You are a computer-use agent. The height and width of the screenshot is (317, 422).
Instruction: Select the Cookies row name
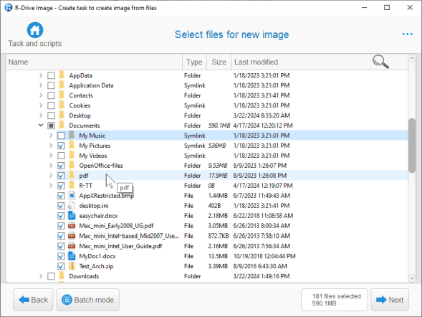click(x=80, y=105)
